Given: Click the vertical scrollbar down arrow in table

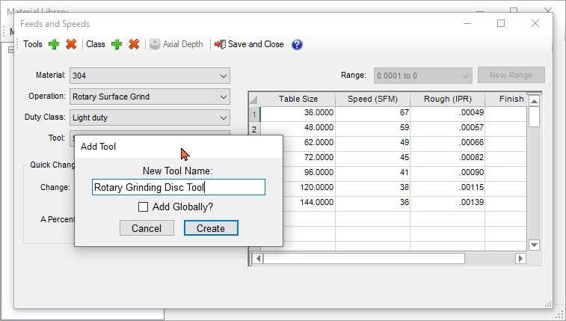Looking at the screenshot, I should (x=534, y=245).
